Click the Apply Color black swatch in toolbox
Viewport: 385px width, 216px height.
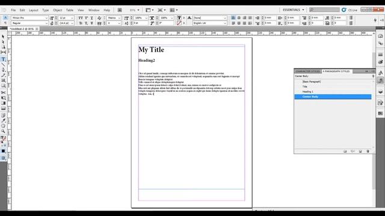coord(3,151)
